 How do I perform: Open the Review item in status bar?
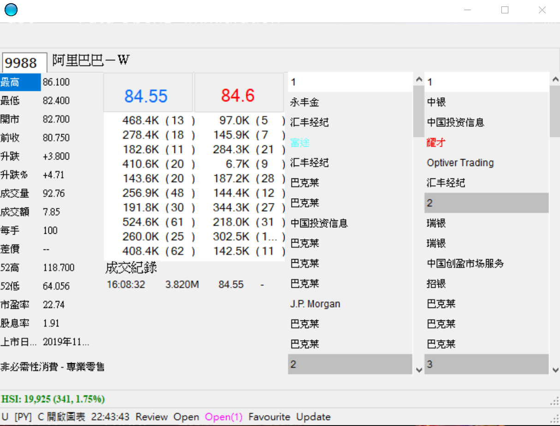pos(152,417)
